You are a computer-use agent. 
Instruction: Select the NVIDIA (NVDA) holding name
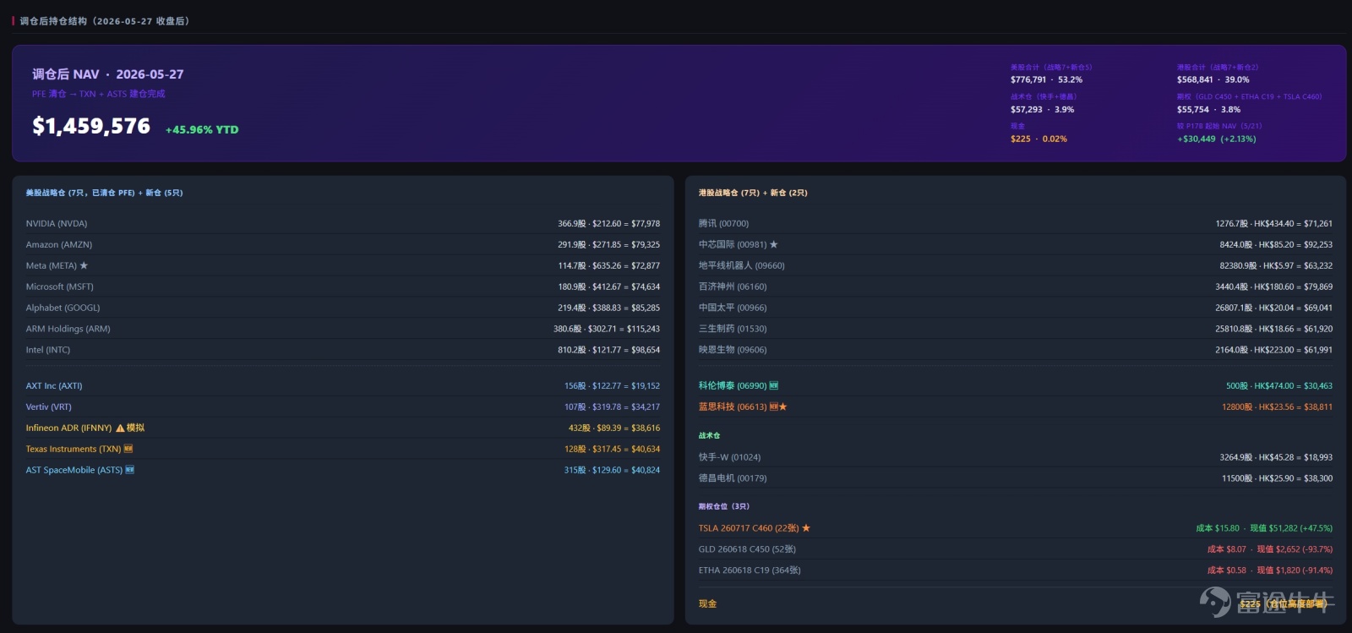tap(57, 223)
